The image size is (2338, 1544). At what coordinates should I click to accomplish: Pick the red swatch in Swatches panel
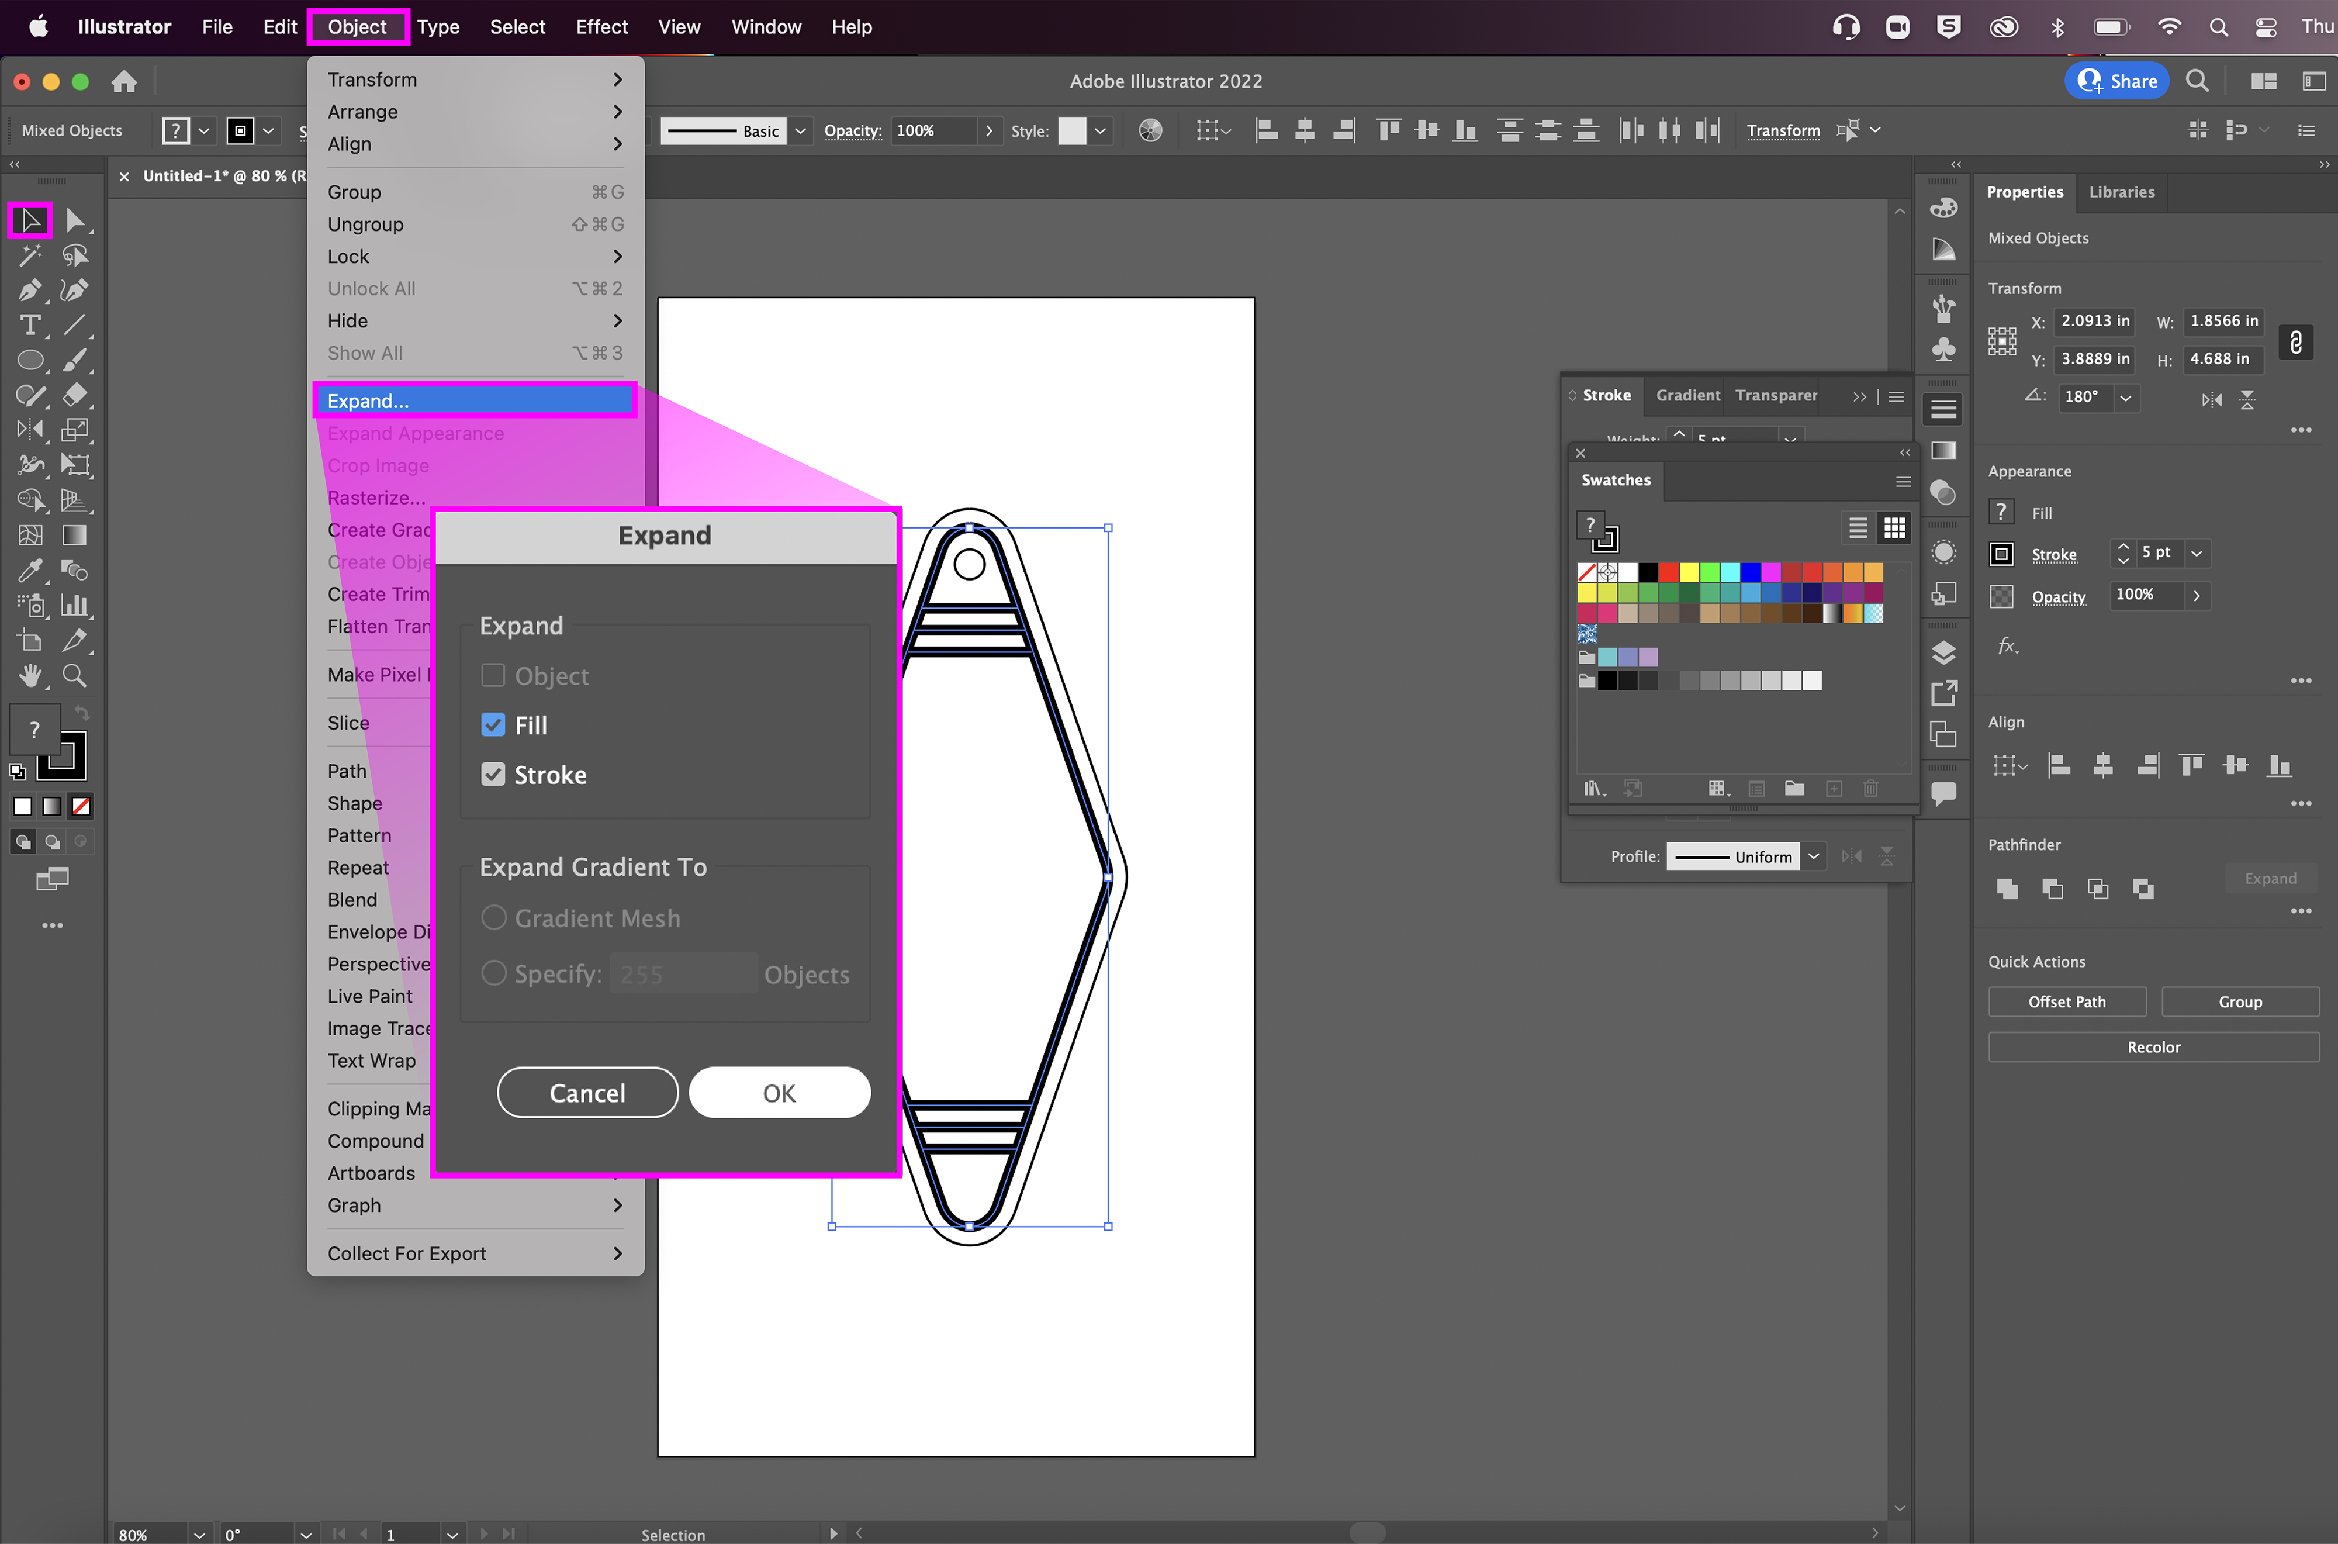(1669, 572)
